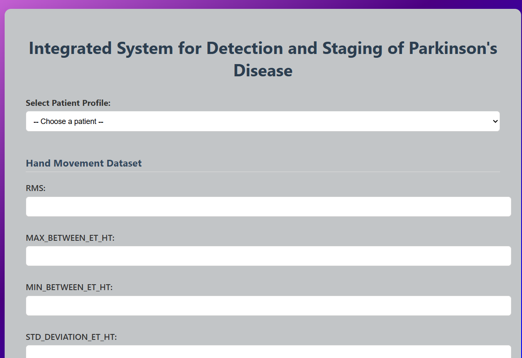Click the "RMS:" field label
The height and width of the screenshot is (358, 522).
pyautogui.click(x=36, y=188)
